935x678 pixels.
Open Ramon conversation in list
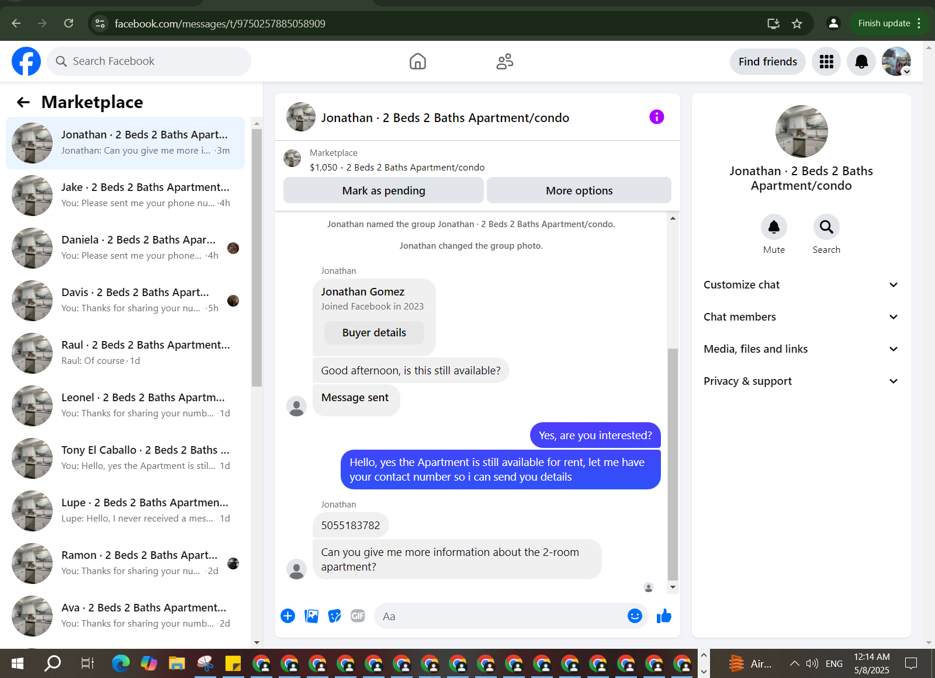(x=126, y=564)
